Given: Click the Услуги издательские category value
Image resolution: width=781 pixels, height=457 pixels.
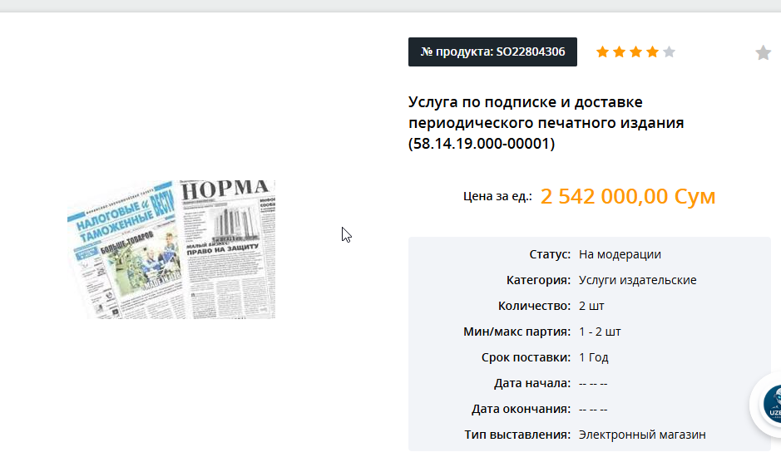Looking at the screenshot, I should point(638,280).
